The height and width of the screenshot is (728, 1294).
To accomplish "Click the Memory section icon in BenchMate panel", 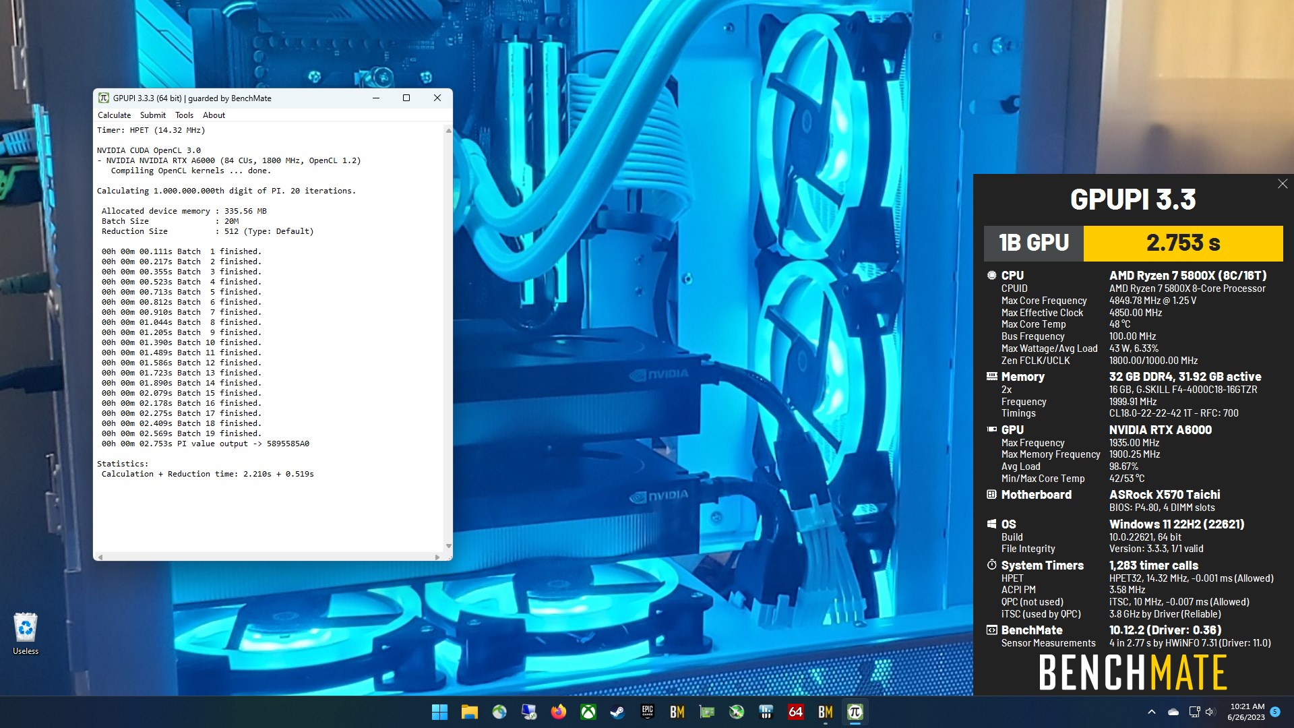I will pos(991,376).
